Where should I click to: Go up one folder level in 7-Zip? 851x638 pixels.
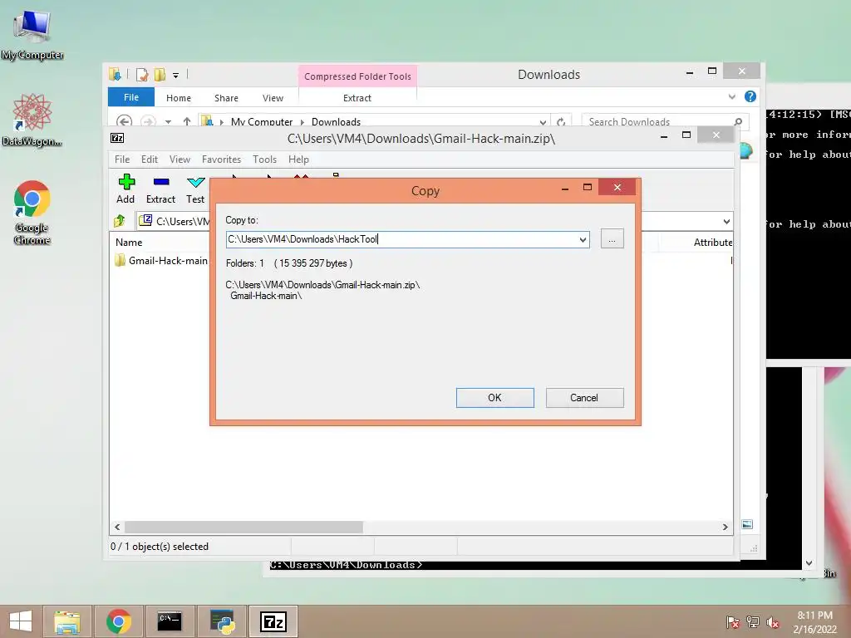[x=120, y=221]
